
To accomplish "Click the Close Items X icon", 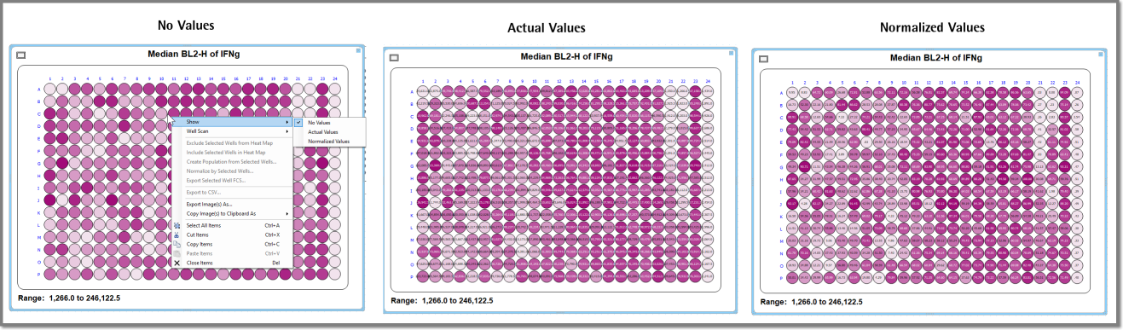I will (177, 263).
